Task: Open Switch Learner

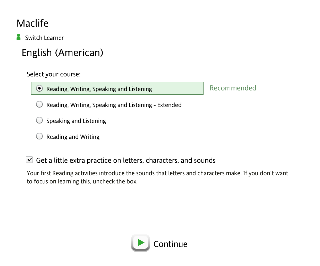Action: [44, 38]
